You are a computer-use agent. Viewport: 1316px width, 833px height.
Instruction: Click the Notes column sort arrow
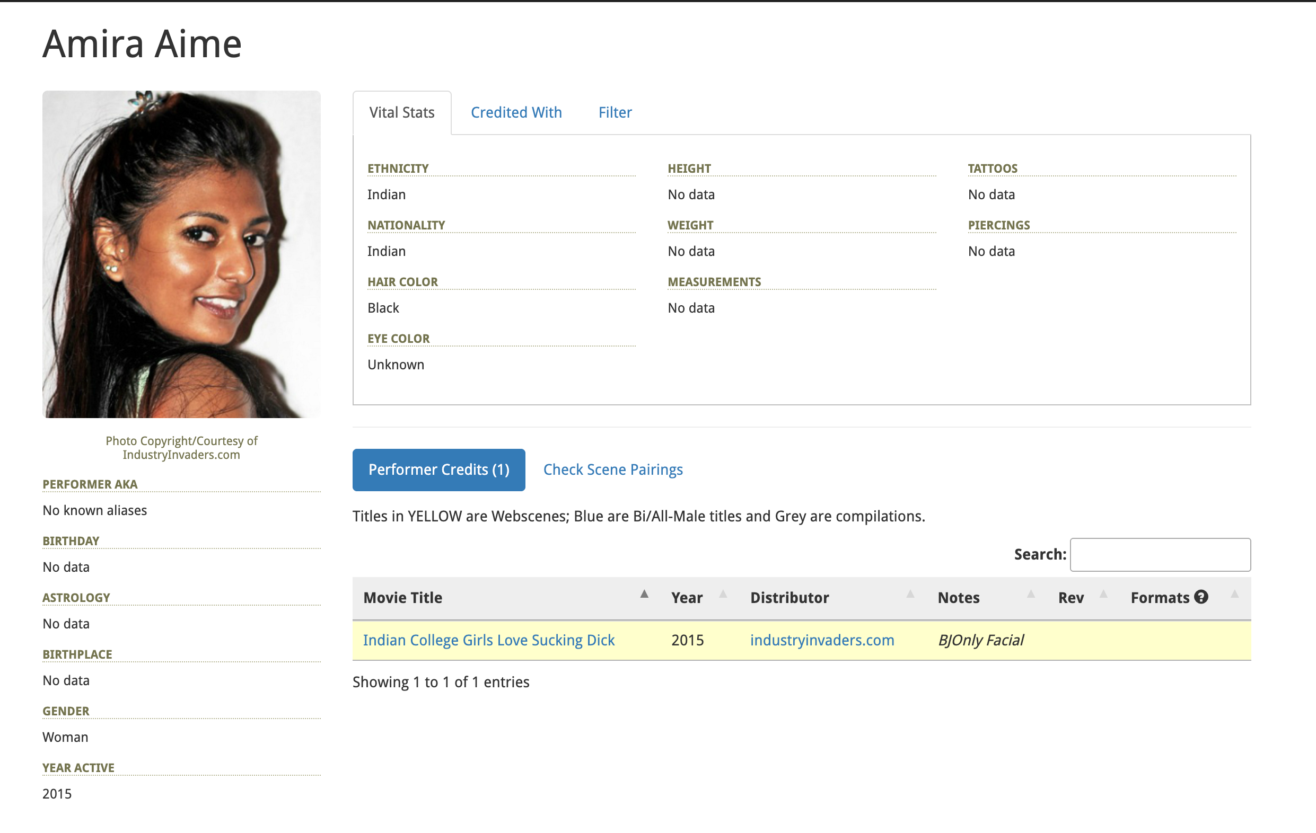[x=1031, y=595]
